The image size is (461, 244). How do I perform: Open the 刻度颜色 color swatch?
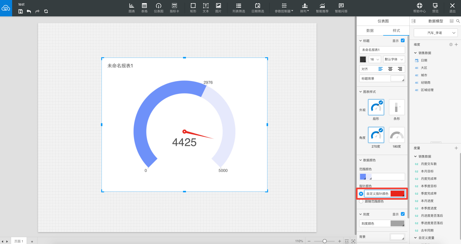tap(397, 223)
